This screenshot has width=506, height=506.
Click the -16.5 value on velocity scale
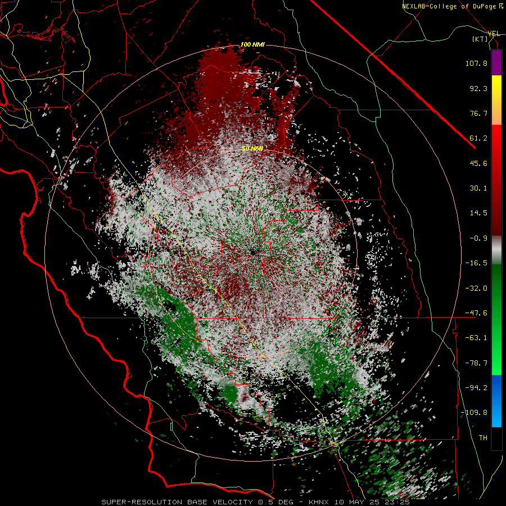pos(476,263)
